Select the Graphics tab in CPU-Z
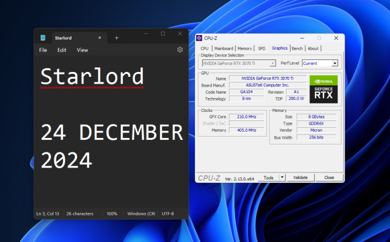 pyautogui.click(x=280, y=48)
